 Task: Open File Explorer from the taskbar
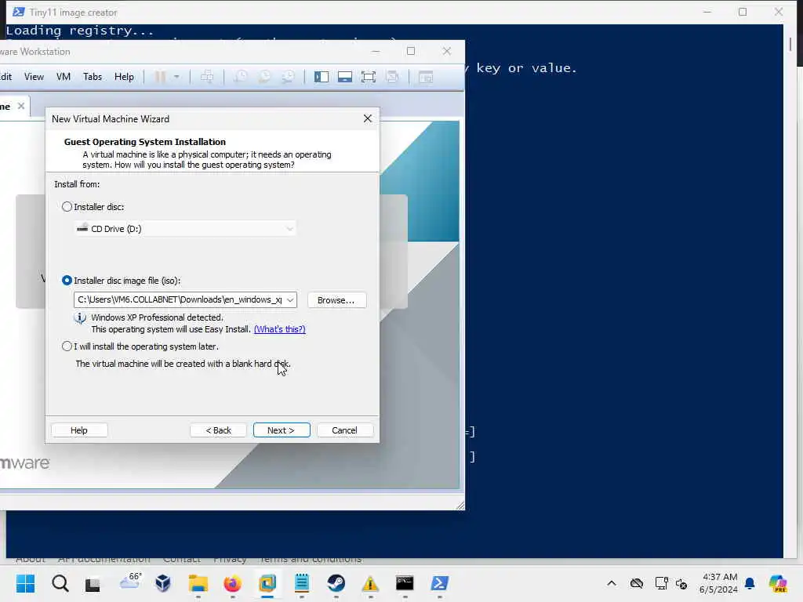(x=198, y=583)
